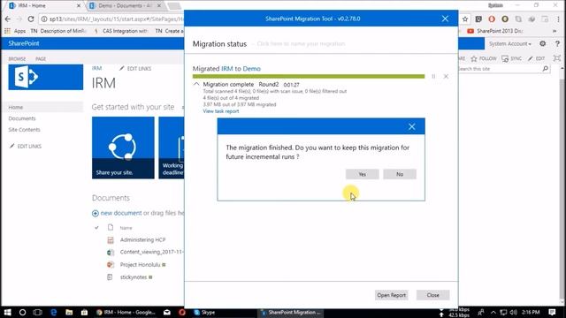Open the System Account dropdown menu
This screenshot has width=566, height=318.
pyautogui.click(x=510, y=43)
